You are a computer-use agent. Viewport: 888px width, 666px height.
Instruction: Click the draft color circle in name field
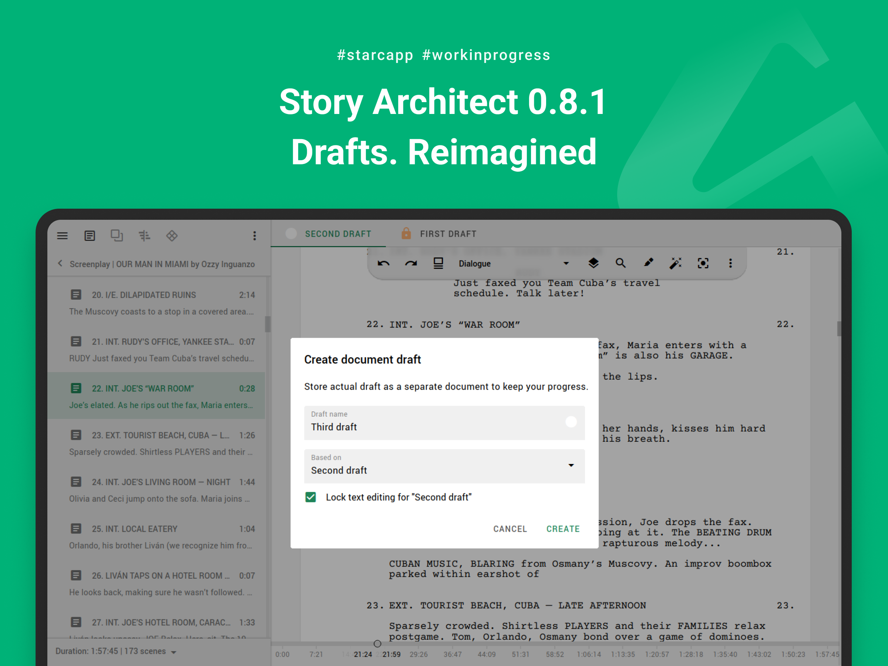click(571, 422)
